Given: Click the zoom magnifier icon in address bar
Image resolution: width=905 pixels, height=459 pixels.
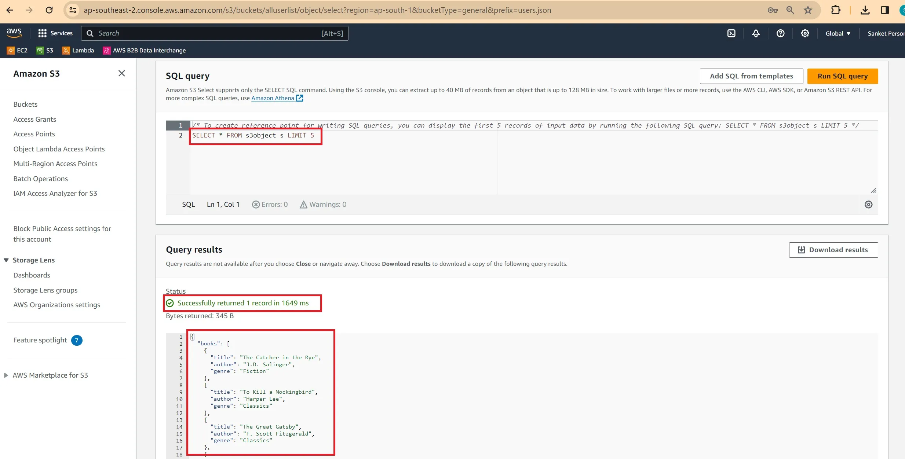Looking at the screenshot, I should tap(790, 10).
